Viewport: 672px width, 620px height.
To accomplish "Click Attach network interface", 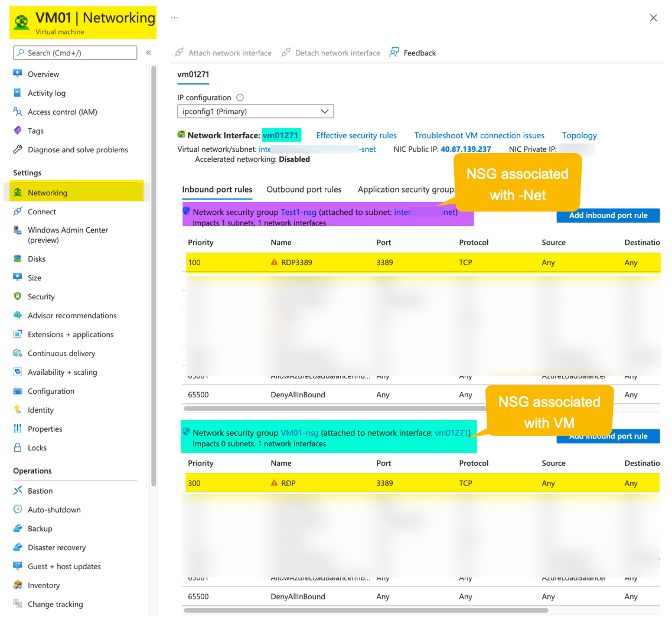I will pyautogui.click(x=223, y=53).
